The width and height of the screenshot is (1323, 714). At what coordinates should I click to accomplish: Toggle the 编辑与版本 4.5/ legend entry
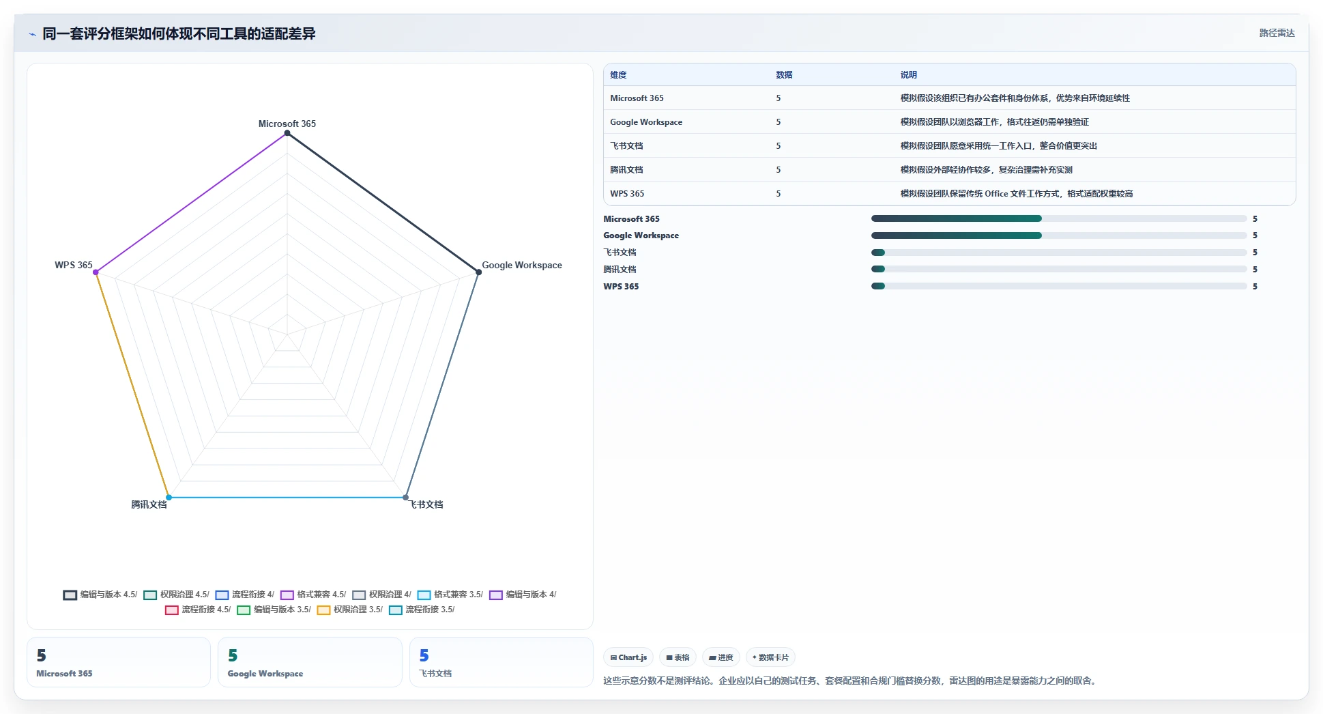100,595
